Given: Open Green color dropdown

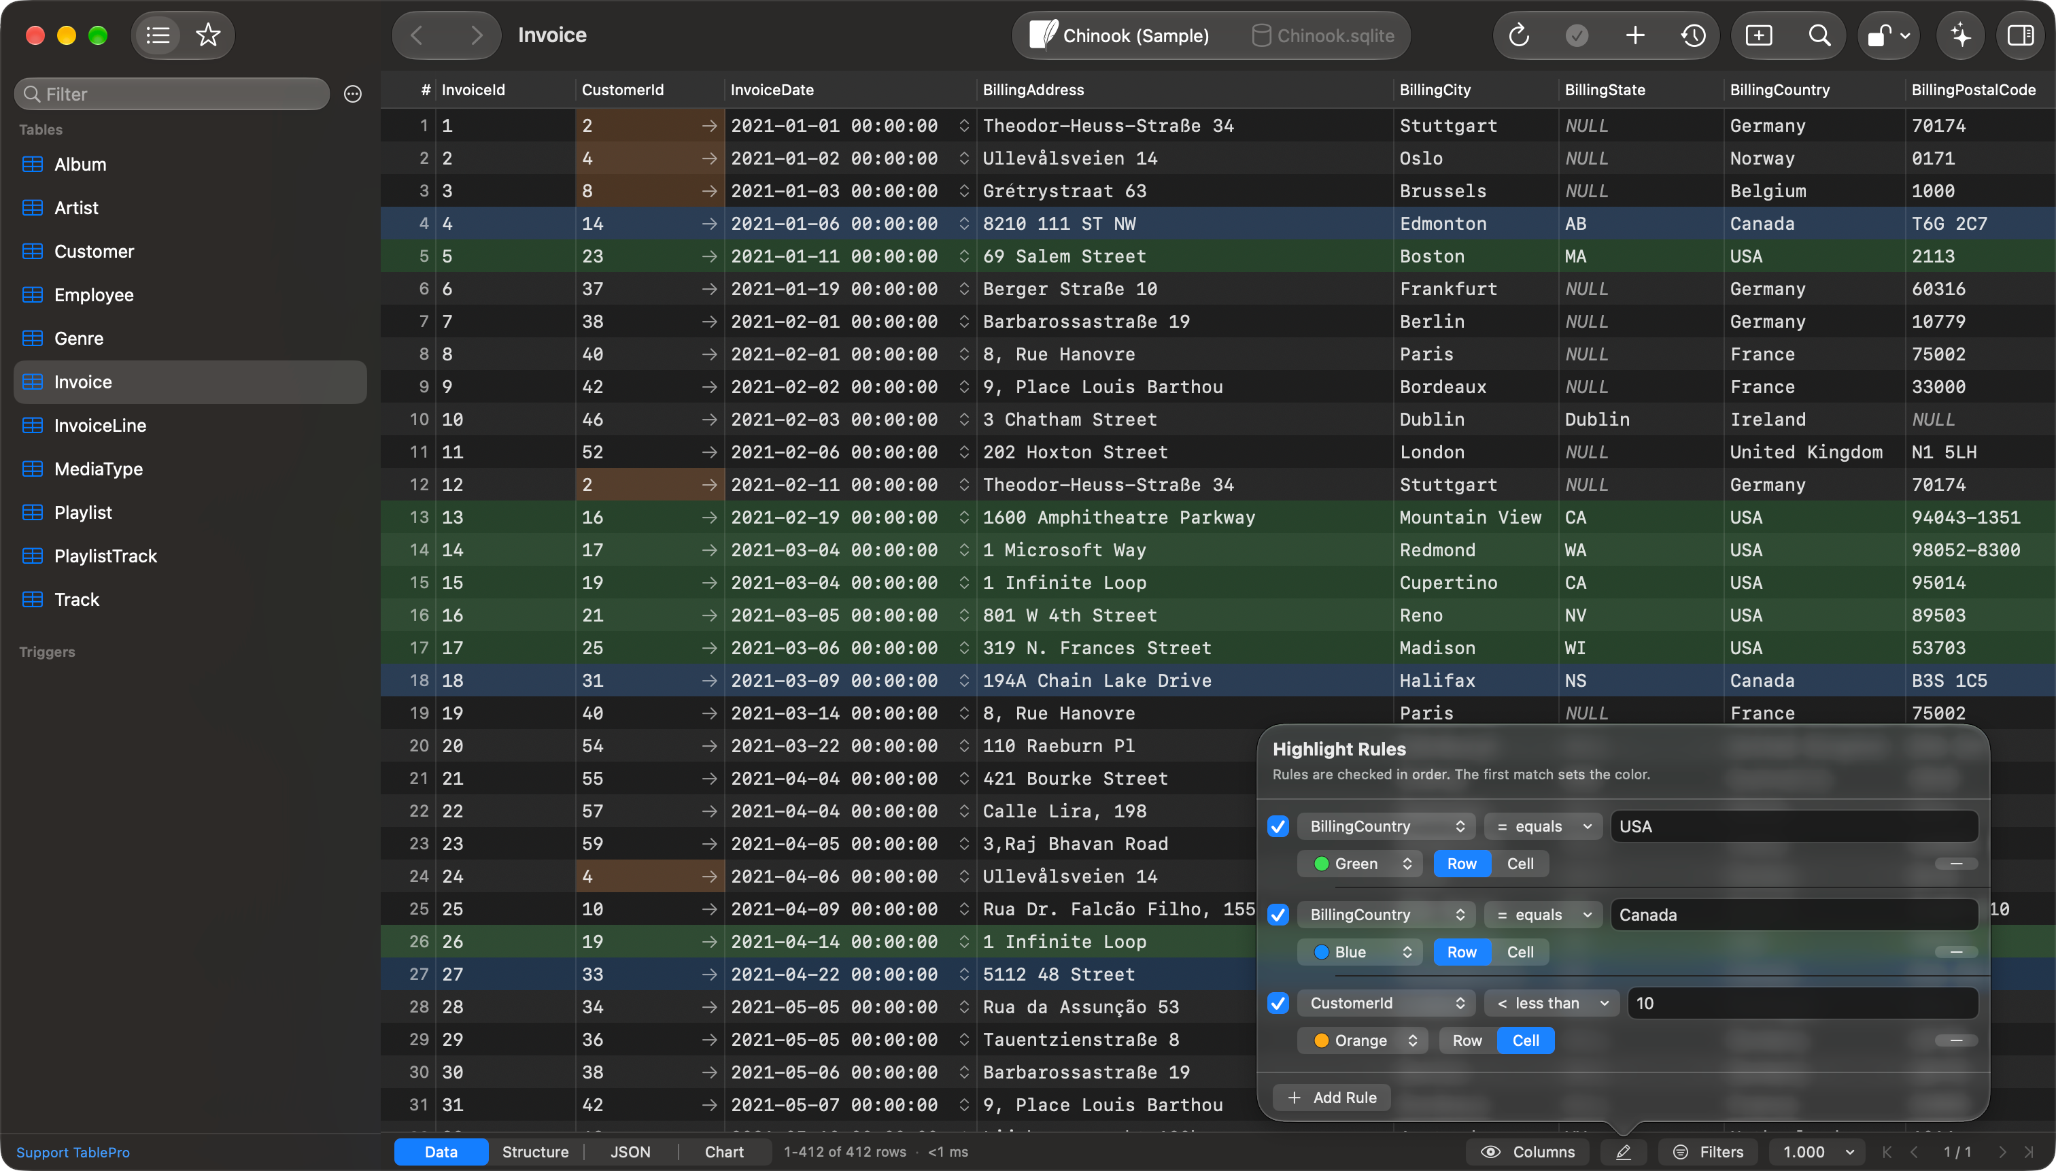Looking at the screenshot, I should pos(1360,864).
